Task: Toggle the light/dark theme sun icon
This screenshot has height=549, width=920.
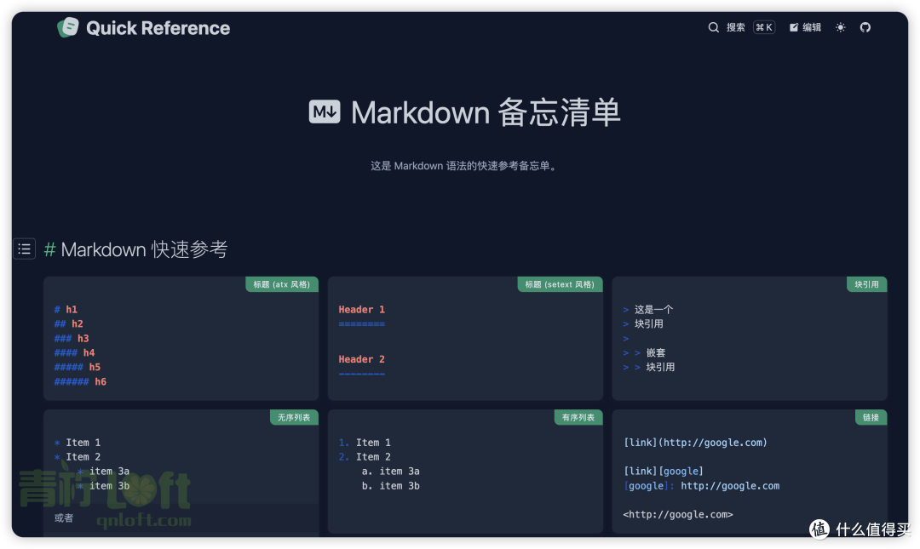Action: [840, 27]
